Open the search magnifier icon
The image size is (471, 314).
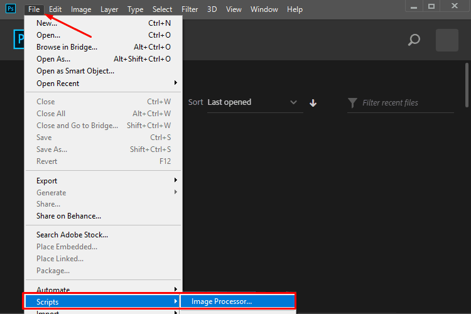point(414,40)
